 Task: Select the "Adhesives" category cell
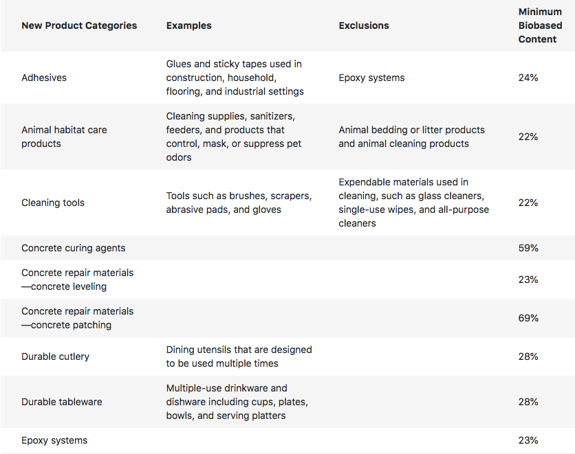coord(44,78)
